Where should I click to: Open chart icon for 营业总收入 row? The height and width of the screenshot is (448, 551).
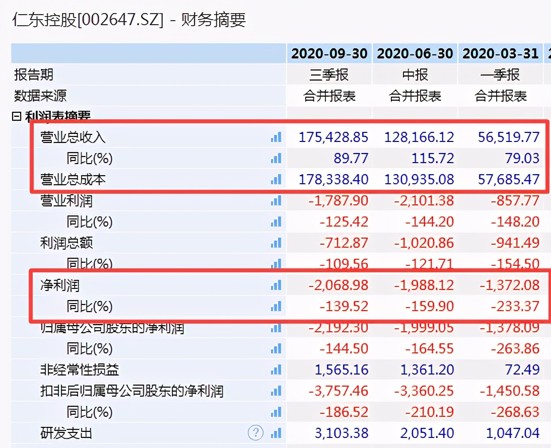276,137
